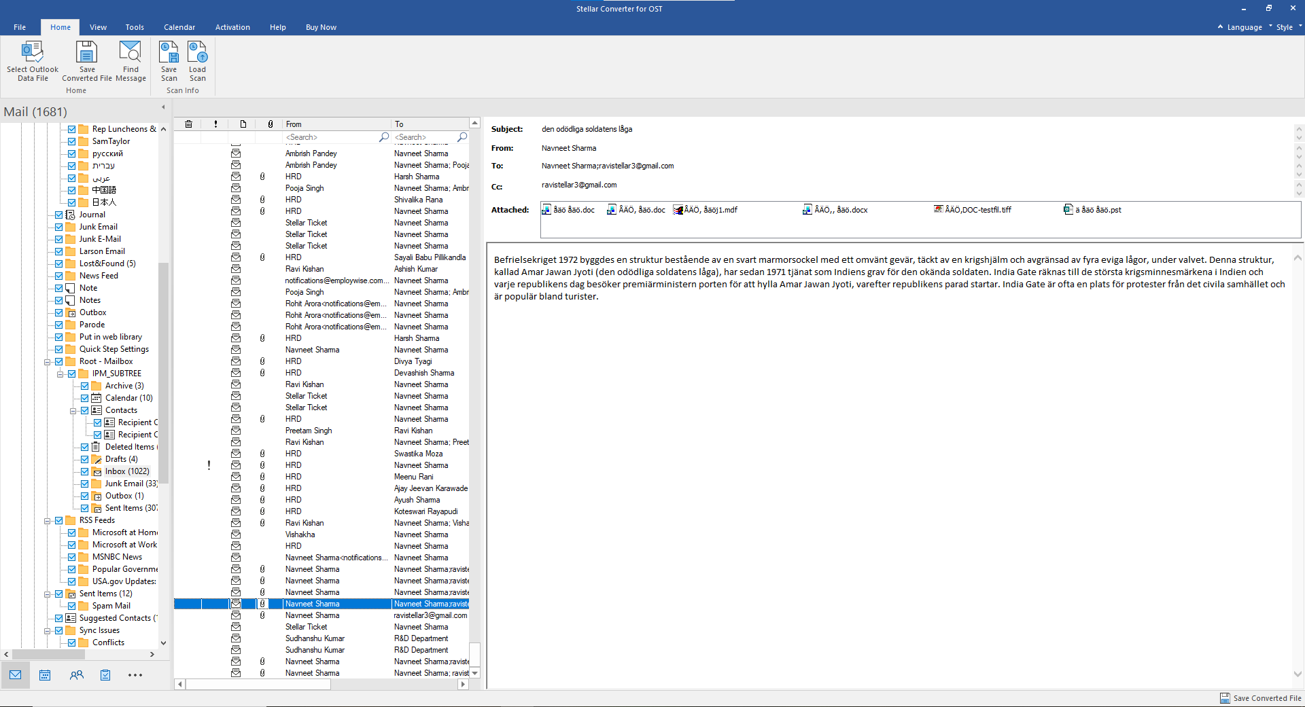This screenshot has height=707, width=1305.
Task: Switch to Activation tab
Action: 232,27
